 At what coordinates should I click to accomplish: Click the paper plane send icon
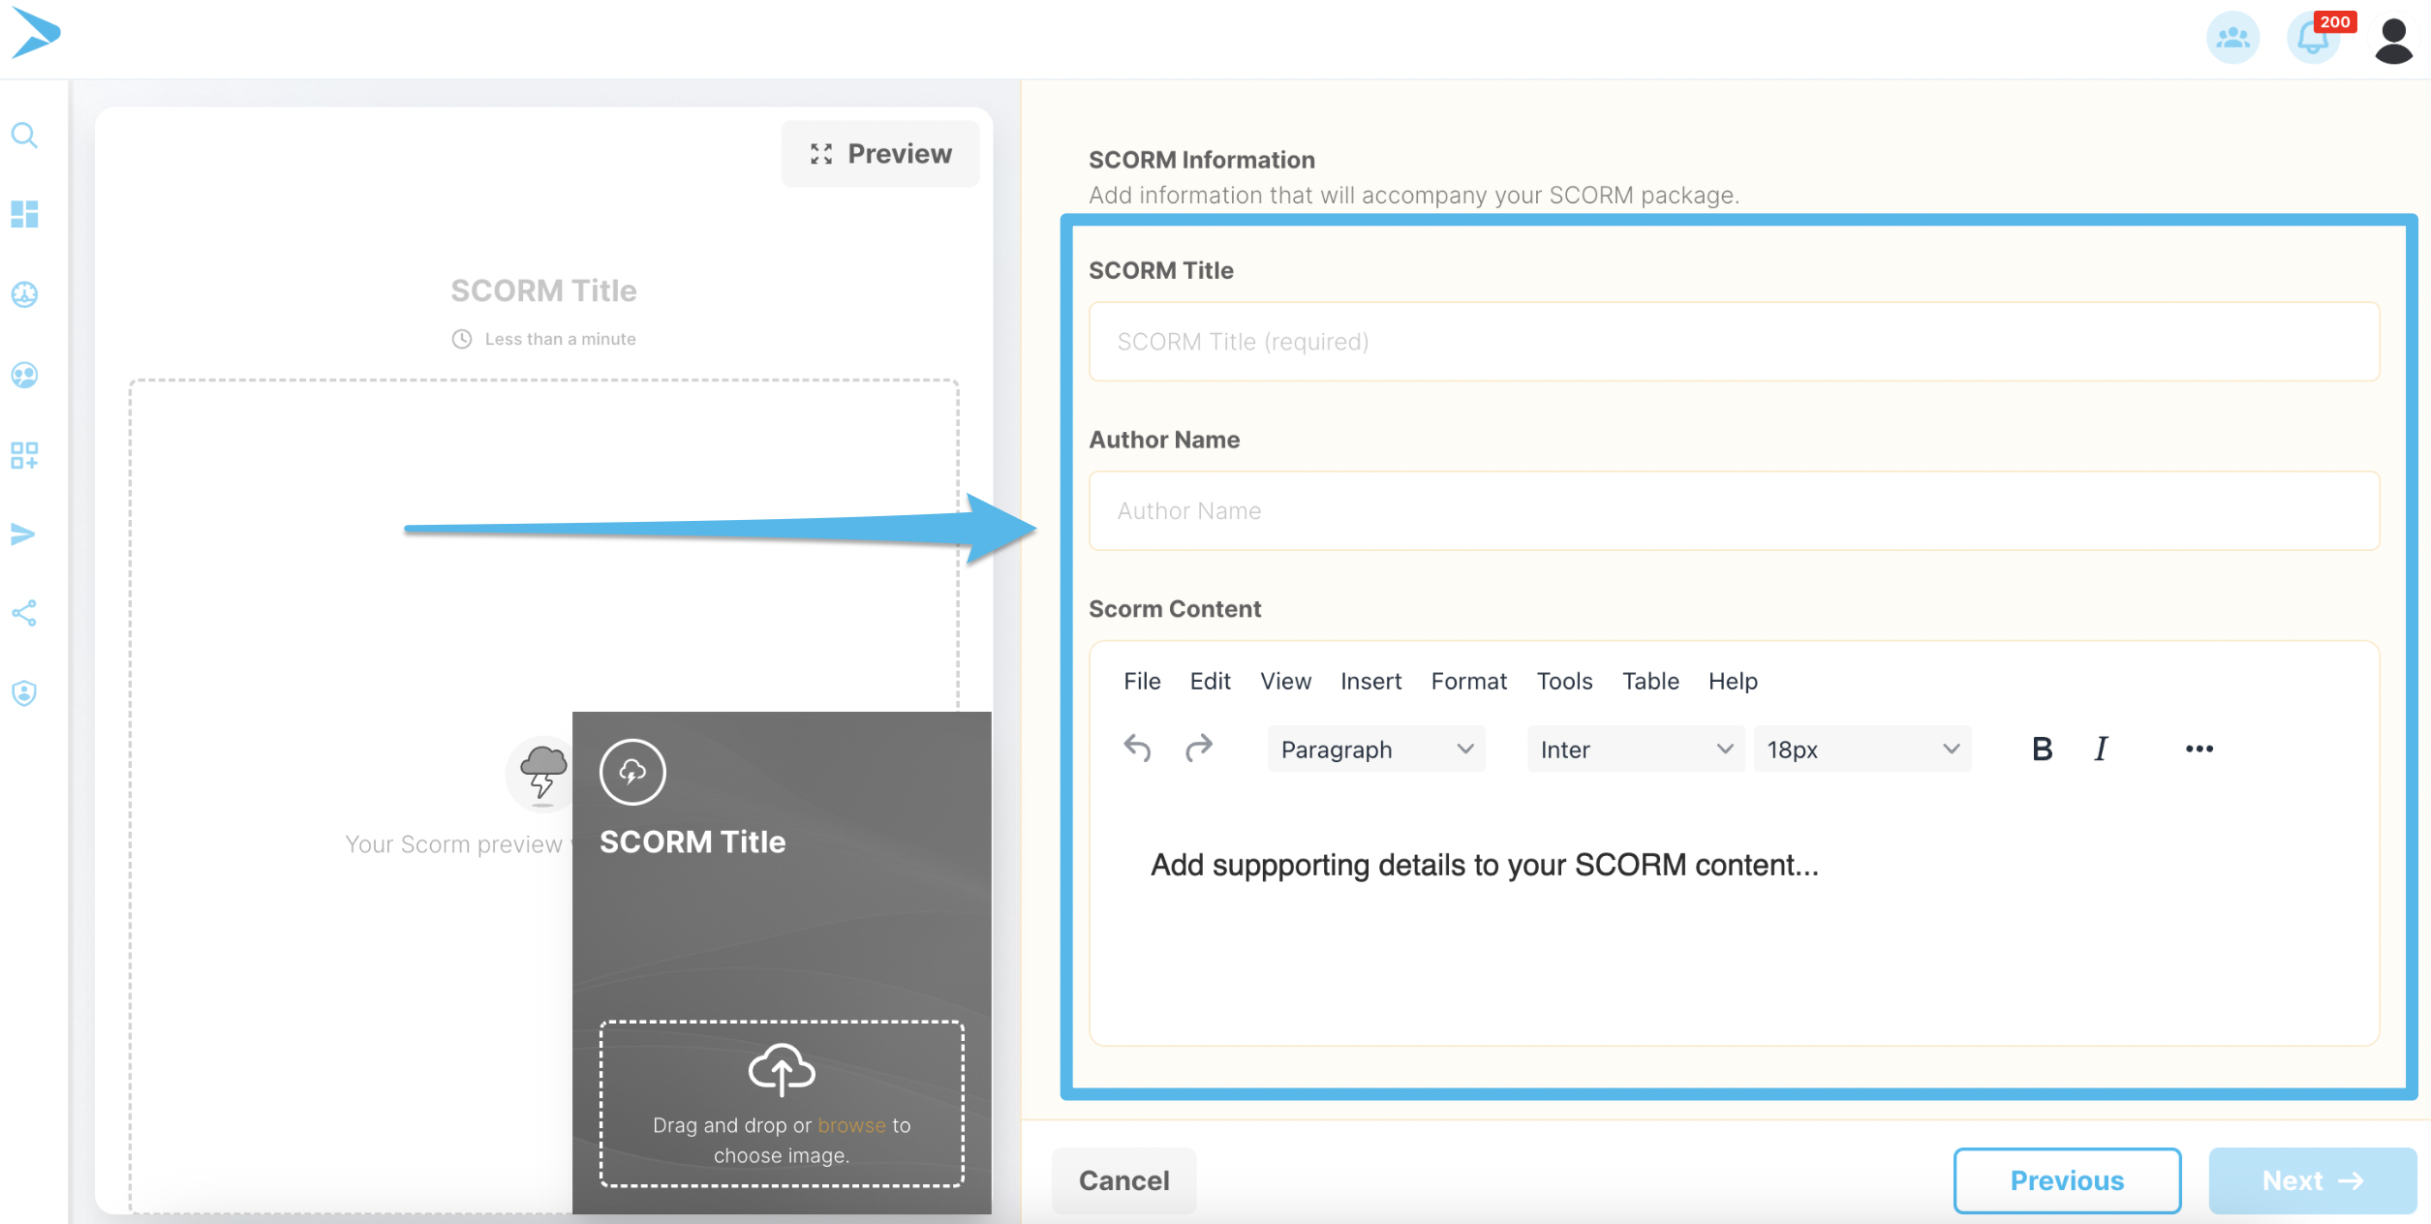[23, 535]
